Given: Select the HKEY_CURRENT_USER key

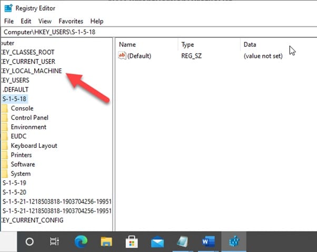Looking at the screenshot, I should pos(28,62).
